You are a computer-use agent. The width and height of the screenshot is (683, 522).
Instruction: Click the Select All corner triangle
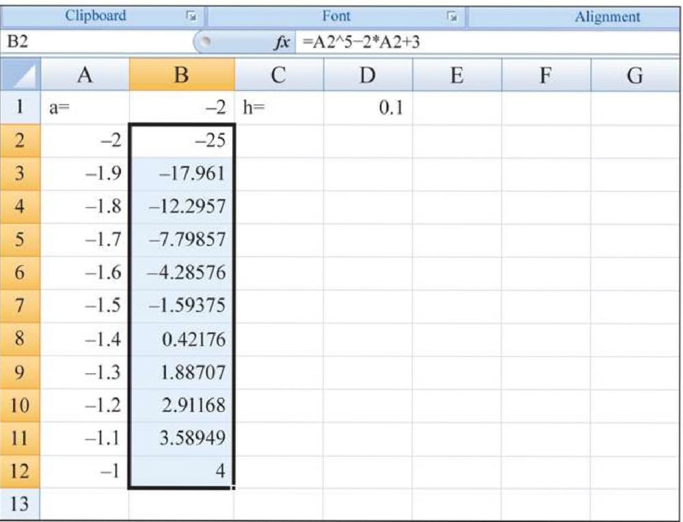click(20, 75)
